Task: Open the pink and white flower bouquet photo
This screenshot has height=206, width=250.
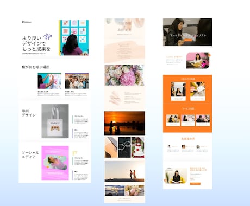Action: coord(124,75)
